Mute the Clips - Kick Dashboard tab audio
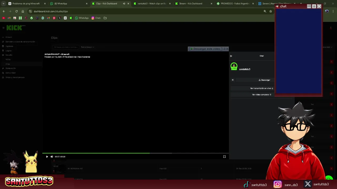The image size is (337, 189). (x=124, y=4)
